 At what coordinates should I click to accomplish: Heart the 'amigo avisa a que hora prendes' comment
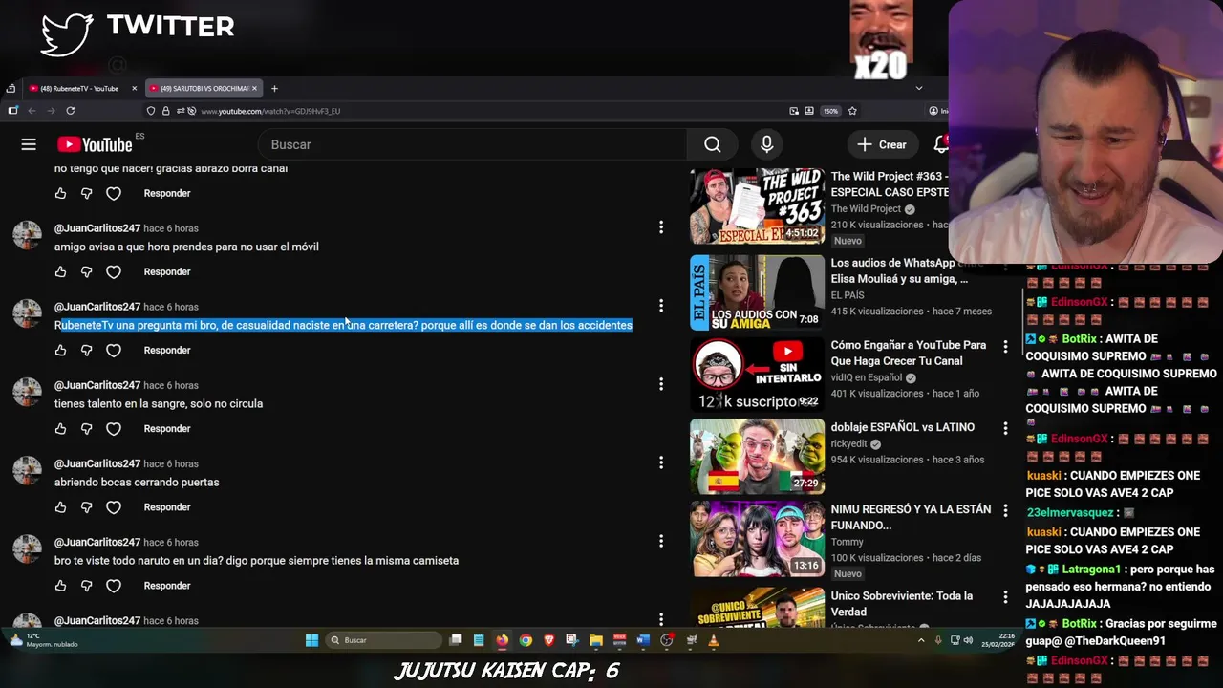pyautogui.click(x=114, y=271)
